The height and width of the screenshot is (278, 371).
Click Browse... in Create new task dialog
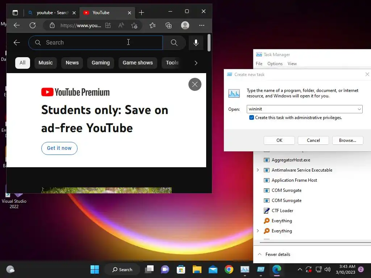point(347,140)
